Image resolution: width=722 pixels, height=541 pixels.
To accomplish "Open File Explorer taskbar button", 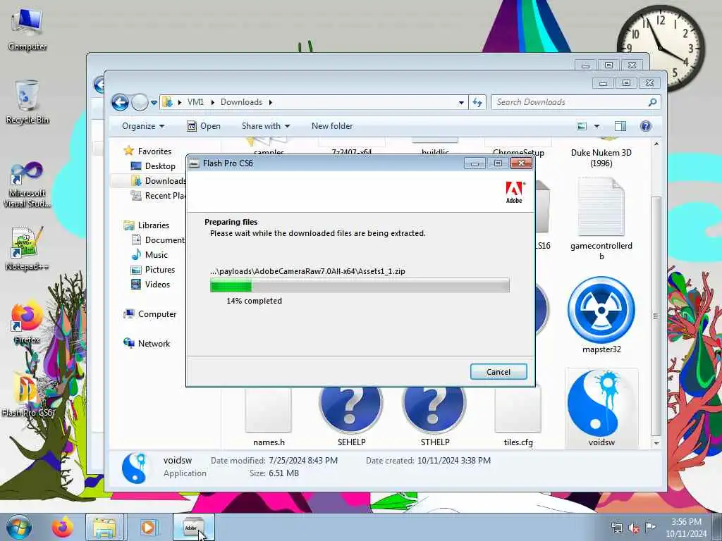I will 104,527.
